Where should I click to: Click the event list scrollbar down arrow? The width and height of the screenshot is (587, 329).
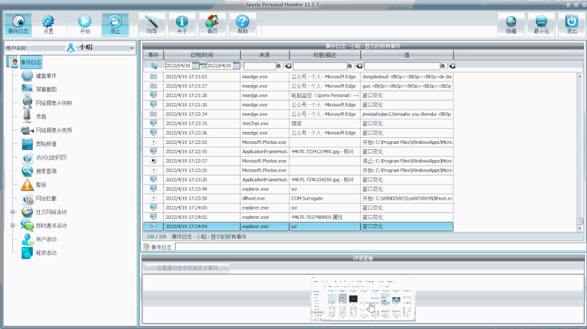580,228
